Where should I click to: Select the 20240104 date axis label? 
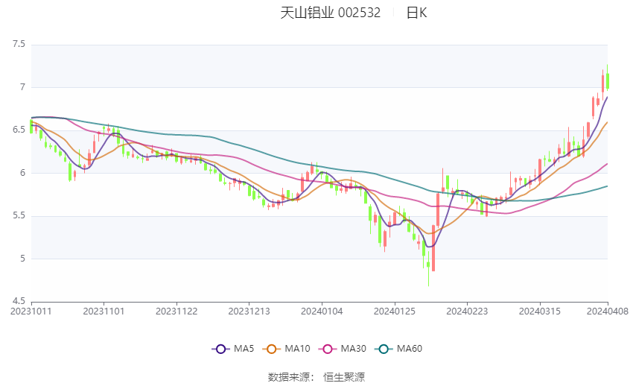pos(322,311)
